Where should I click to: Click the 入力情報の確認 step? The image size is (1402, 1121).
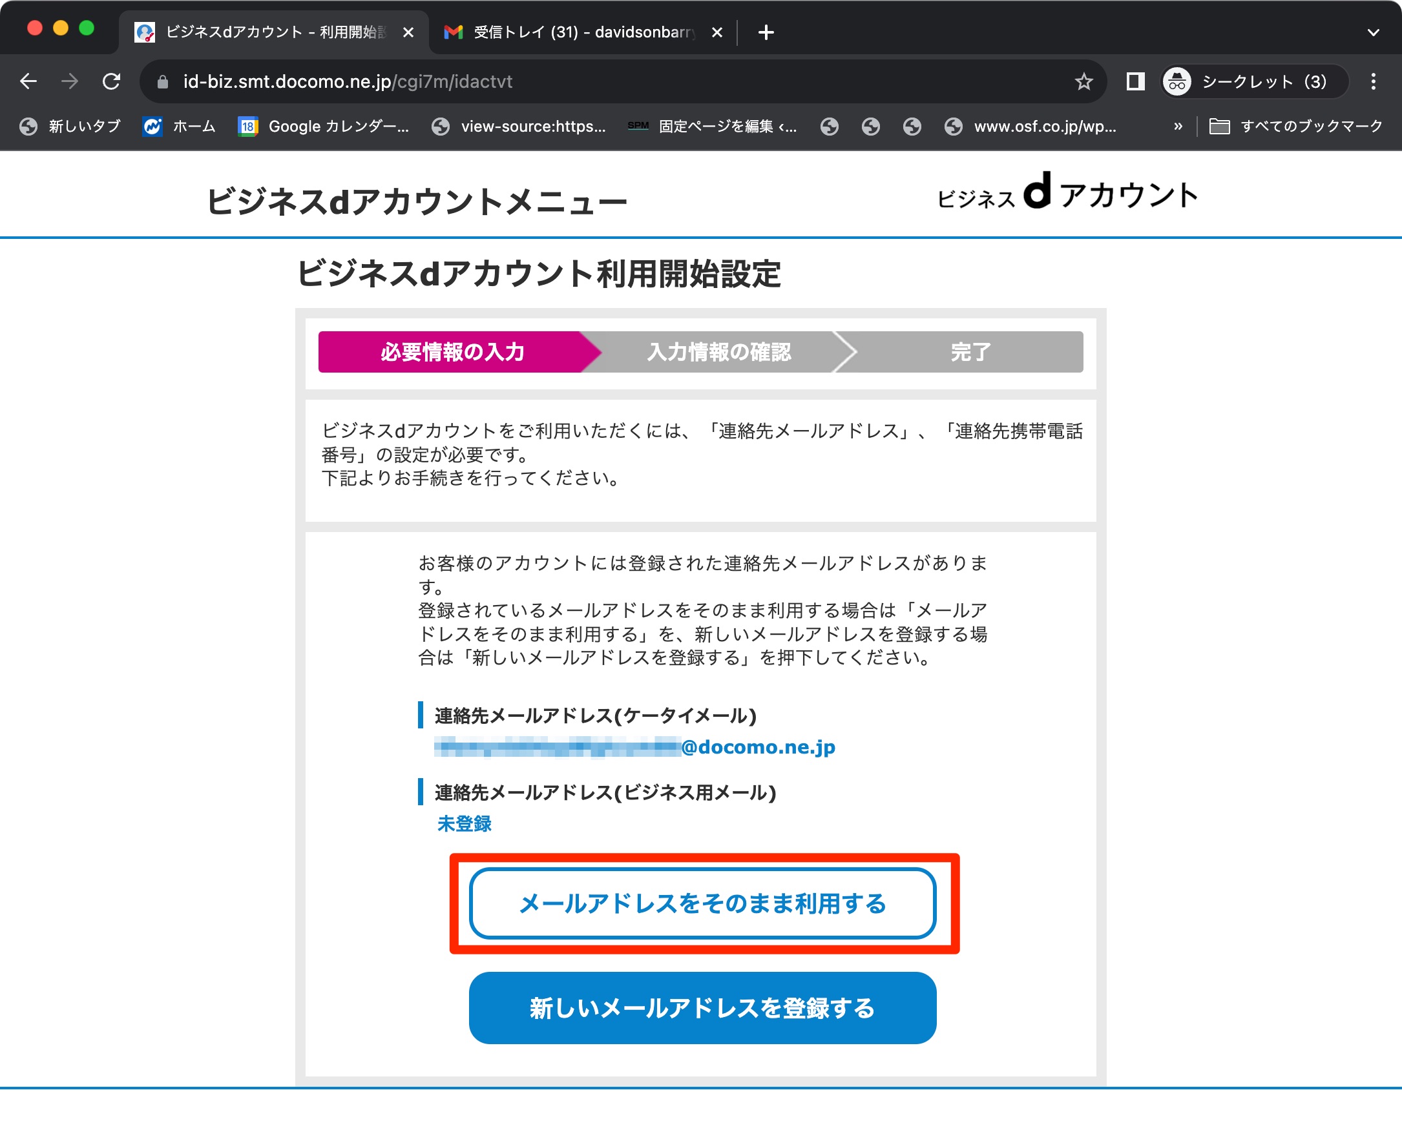click(718, 351)
